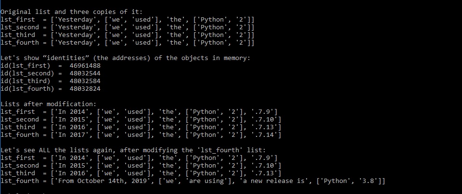Click the id value 46961488
This screenshot has height=194, width=462.
pos(85,66)
